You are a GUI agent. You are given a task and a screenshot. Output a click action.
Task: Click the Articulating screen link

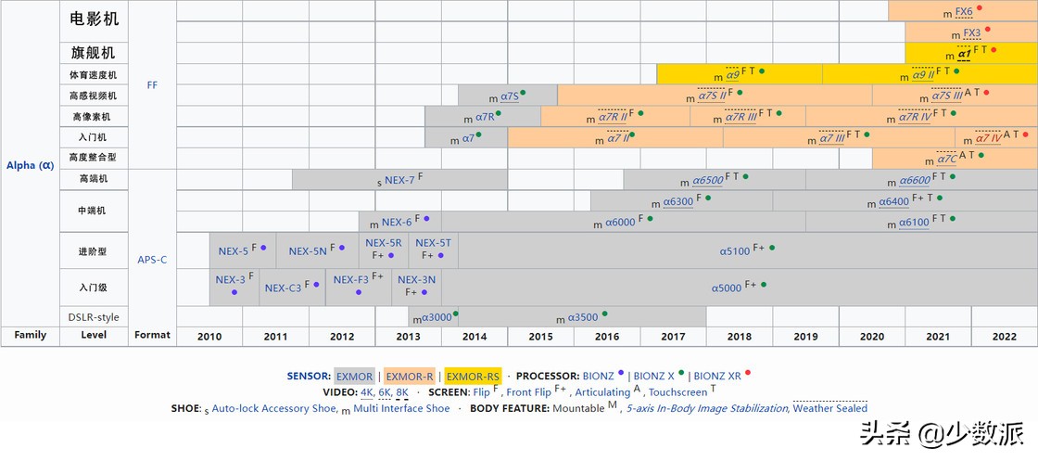[602, 392]
